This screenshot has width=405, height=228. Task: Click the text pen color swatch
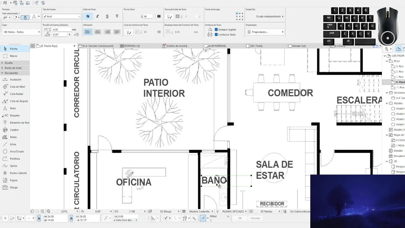tap(159, 16)
